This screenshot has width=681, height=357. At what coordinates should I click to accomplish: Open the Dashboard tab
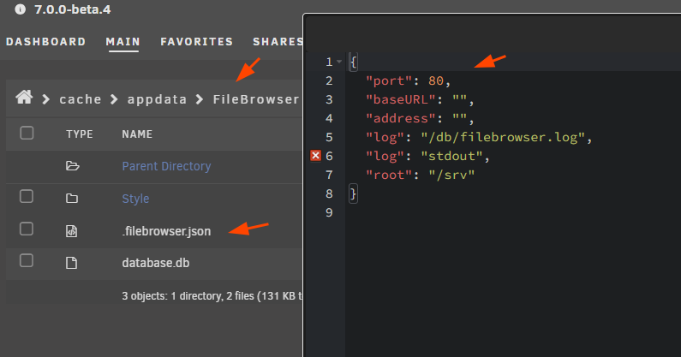45,42
